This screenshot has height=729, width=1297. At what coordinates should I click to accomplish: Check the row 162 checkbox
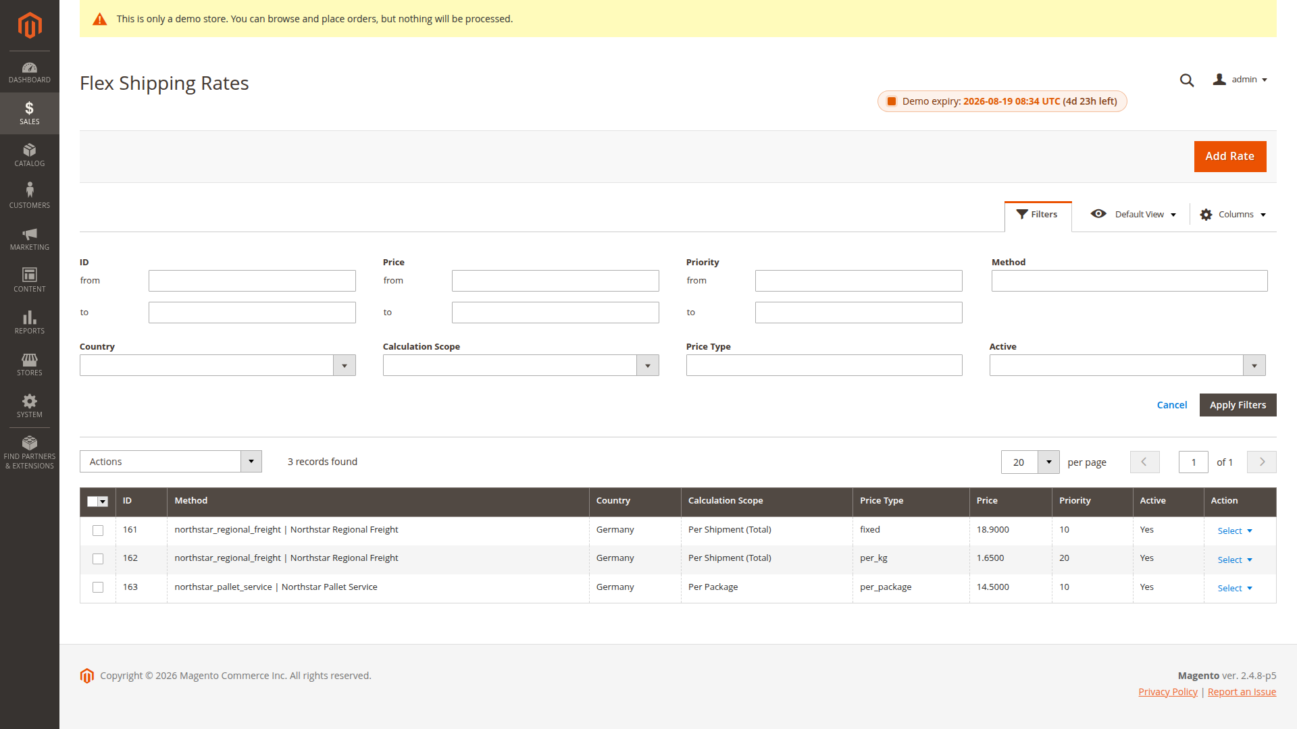[98, 559]
